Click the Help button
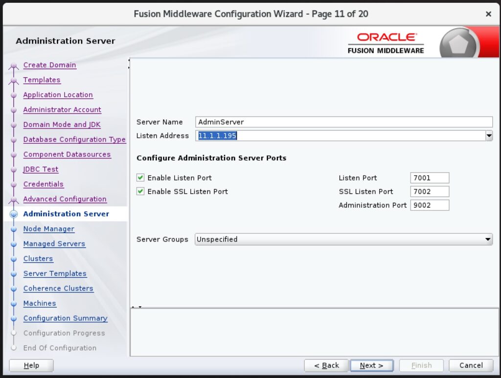 (x=31, y=366)
